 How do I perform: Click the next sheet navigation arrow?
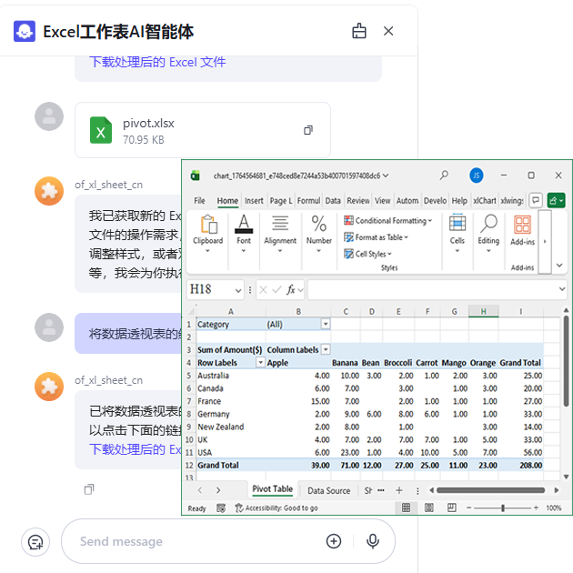point(218,490)
